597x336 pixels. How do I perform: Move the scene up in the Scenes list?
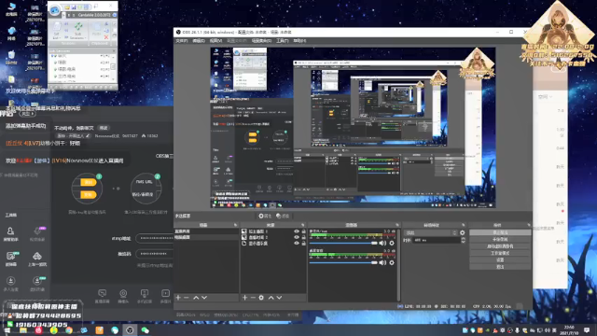pyautogui.click(x=196, y=298)
